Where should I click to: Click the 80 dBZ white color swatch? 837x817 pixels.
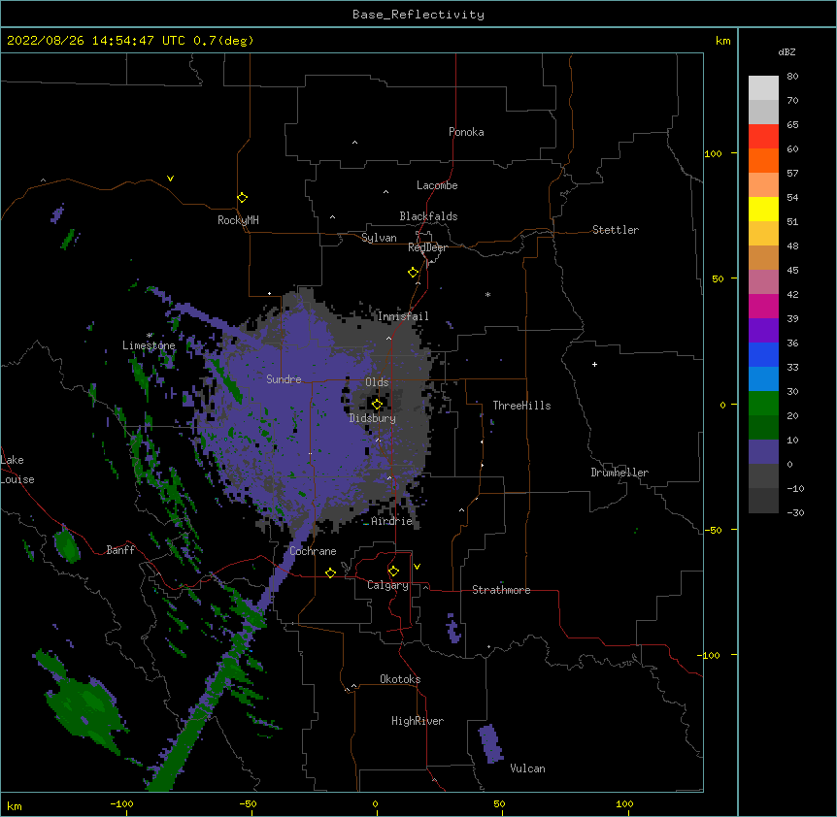pyautogui.click(x=763, y=87)
